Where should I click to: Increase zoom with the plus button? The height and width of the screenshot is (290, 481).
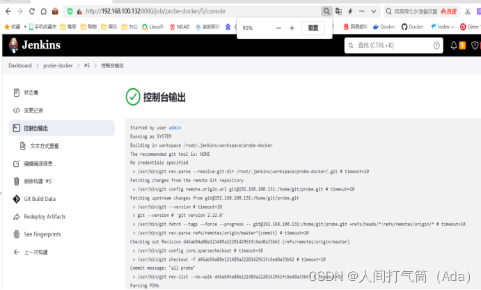click(292, 28)
